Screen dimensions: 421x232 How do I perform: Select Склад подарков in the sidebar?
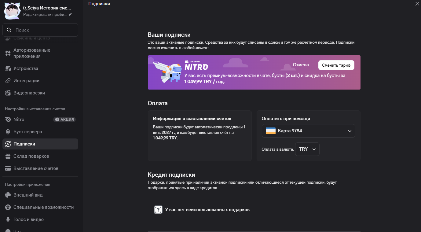tap(40, 156)
